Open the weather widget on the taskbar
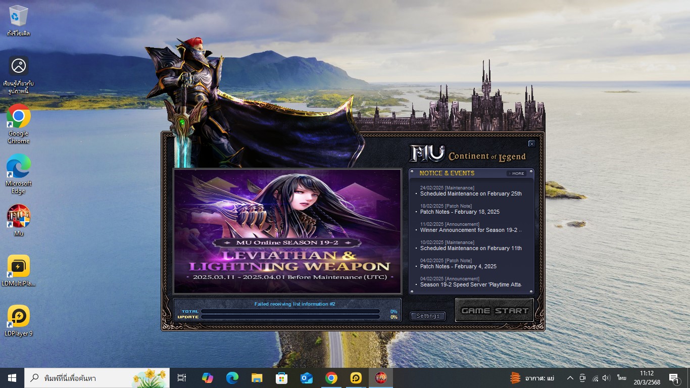690x388 pixels. click(532, 378)
